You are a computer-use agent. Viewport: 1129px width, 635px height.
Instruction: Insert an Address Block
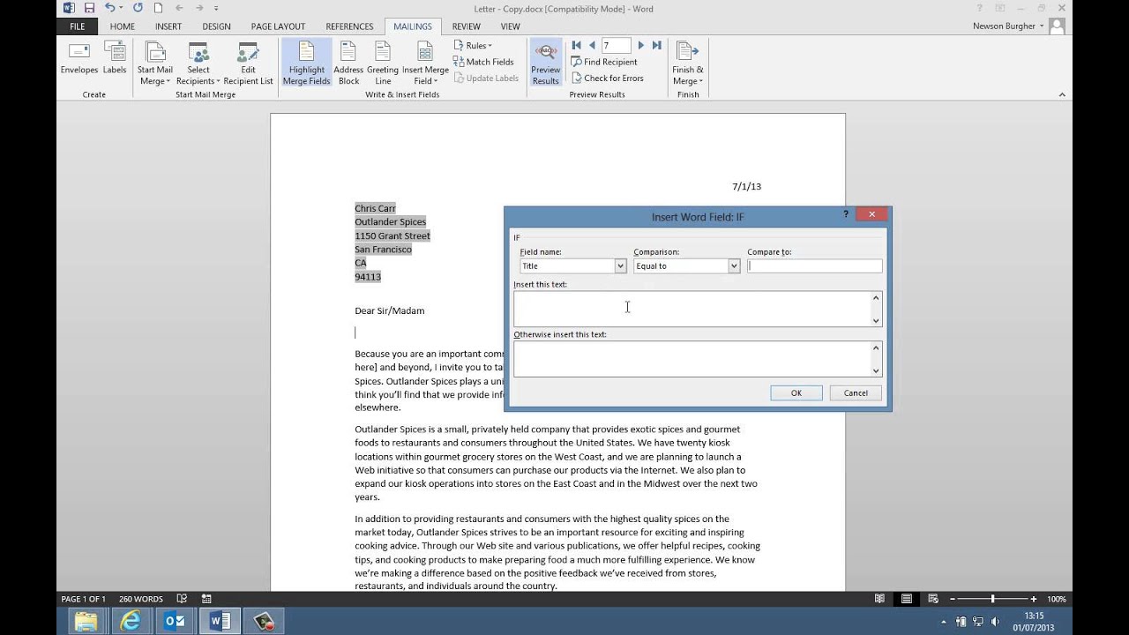click(348, 63)
